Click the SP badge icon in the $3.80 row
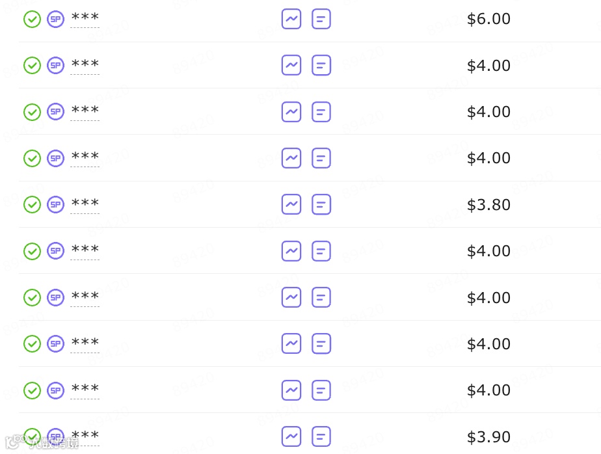 [56, 204]
